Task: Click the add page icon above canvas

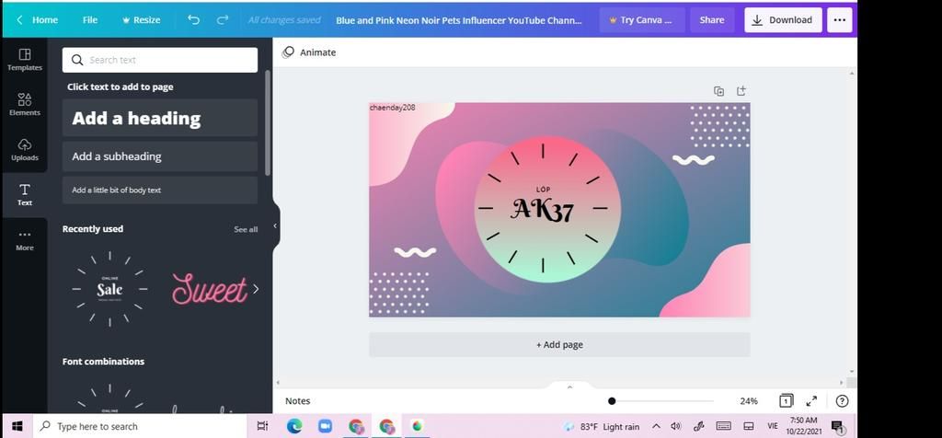Action: tap(741, 91)
